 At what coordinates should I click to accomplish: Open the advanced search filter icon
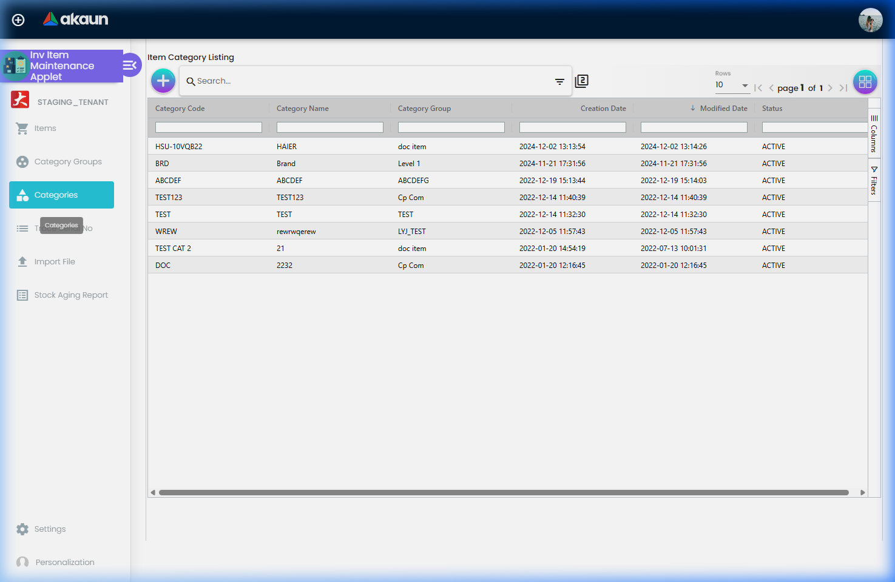(x=559, y=81)
